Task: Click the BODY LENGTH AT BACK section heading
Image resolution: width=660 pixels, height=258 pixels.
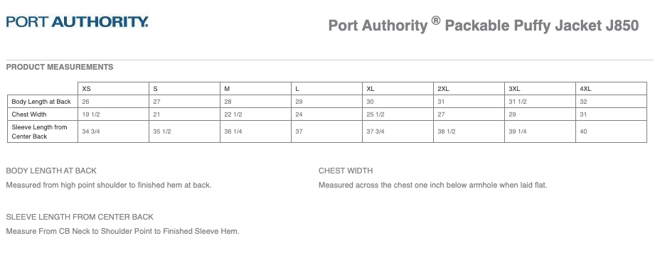Action: (51, 171)
